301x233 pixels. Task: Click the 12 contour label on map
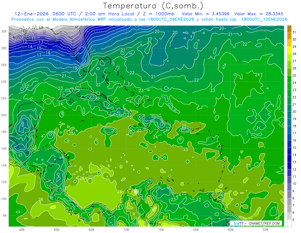pos(25,41)
